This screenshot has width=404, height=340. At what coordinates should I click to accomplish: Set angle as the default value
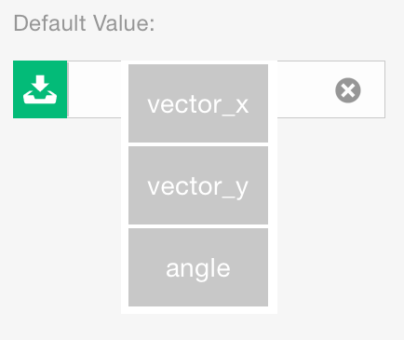coord(198,267)
